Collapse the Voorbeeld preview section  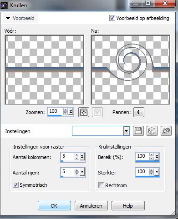(8, 18)
